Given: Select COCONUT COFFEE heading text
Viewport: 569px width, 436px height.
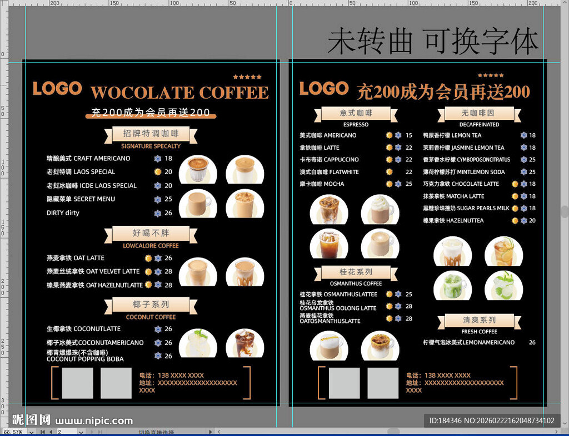Looking at the screenshot, I should [x=151, y=317].
